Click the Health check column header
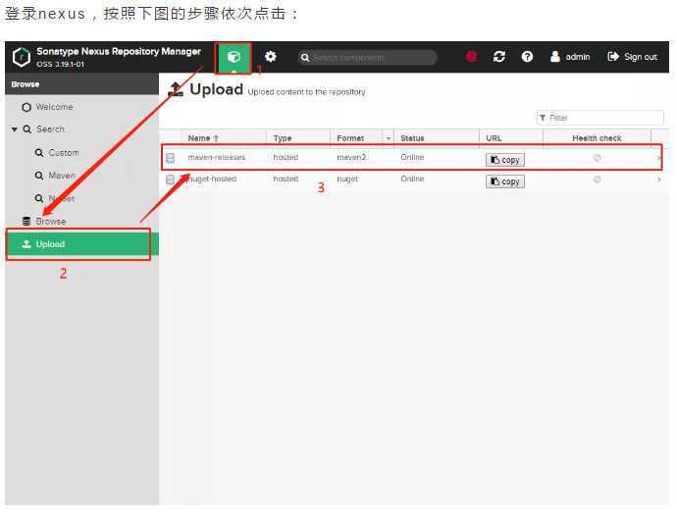 (597, 138)
